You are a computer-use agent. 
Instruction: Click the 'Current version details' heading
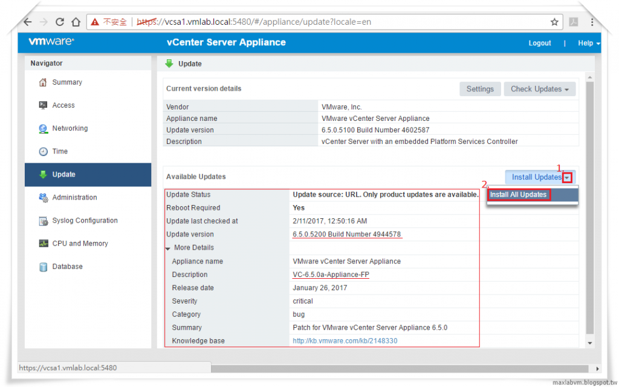(204, 88)
